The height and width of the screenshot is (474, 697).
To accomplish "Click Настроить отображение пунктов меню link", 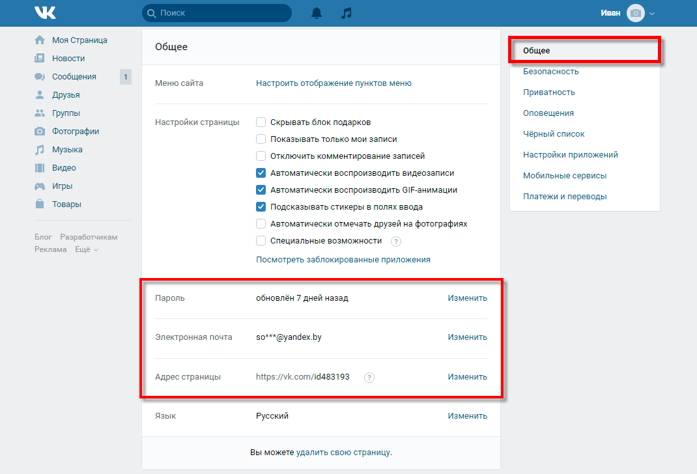I will 334,83.
